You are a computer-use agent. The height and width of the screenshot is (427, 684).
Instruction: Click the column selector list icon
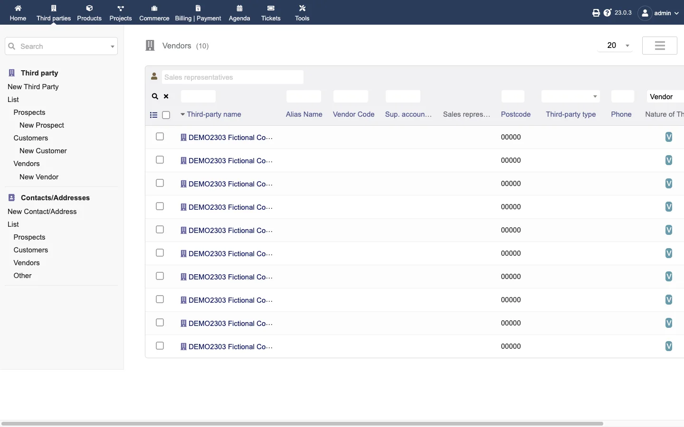[153, 115]
